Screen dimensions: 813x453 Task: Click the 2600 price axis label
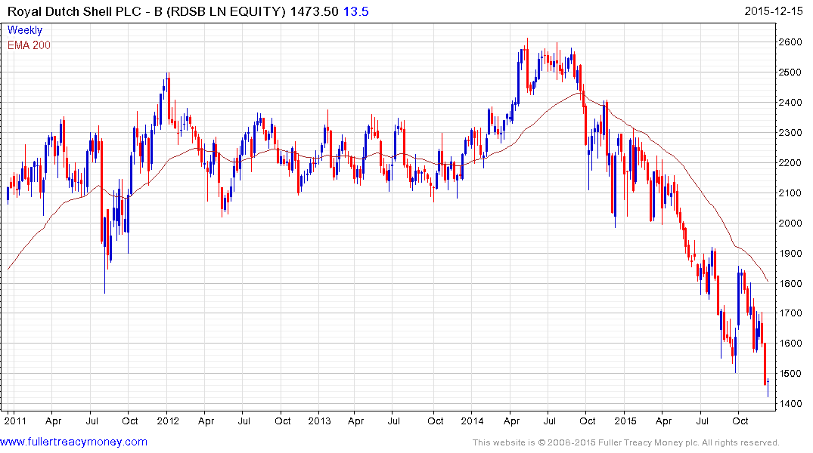coord(790,42)
